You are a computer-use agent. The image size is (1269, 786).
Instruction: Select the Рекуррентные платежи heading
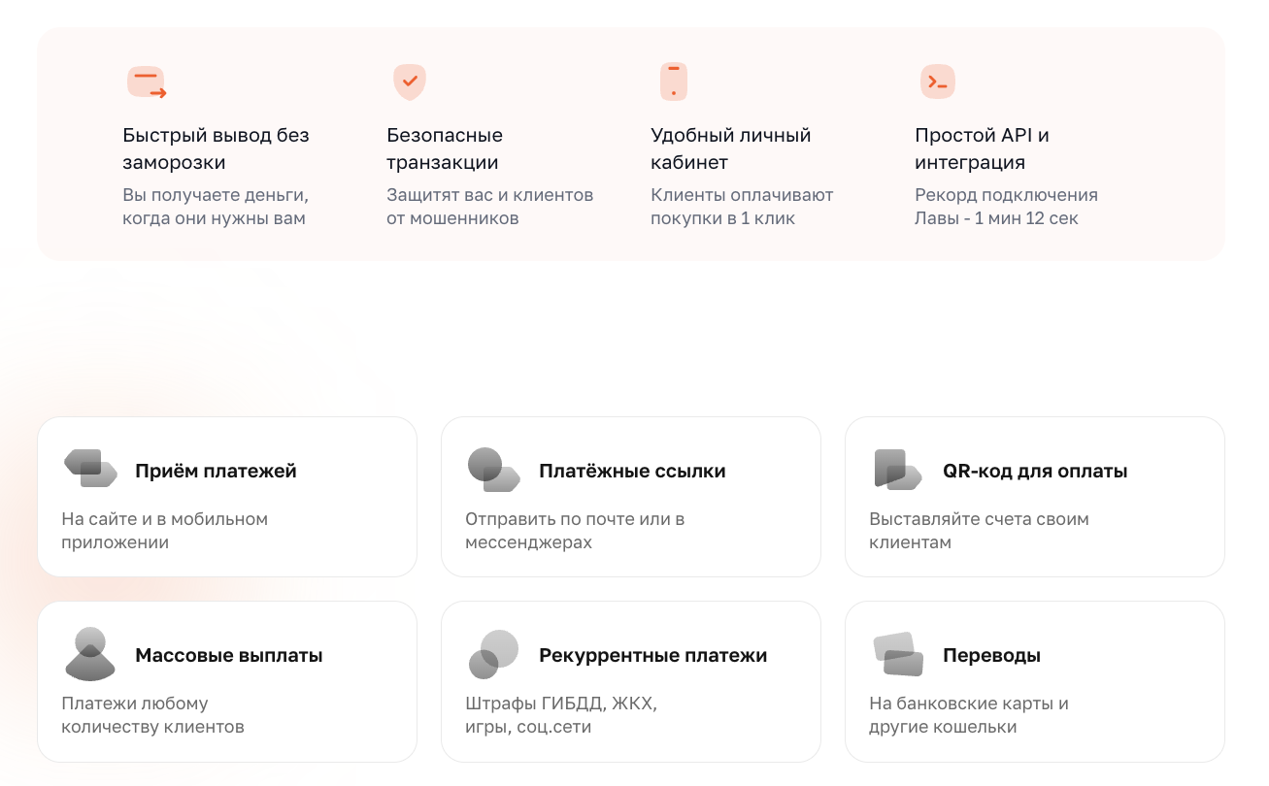point(653,656)
